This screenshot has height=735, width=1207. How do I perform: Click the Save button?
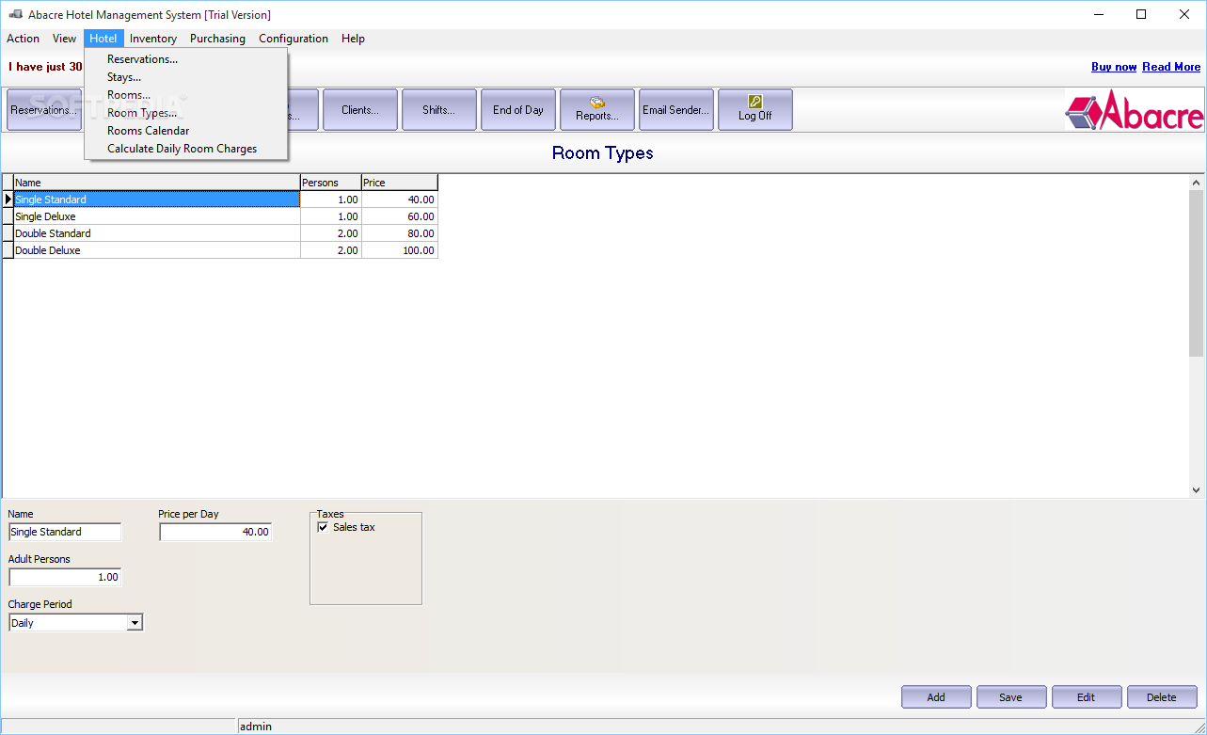click(1011, 697)
